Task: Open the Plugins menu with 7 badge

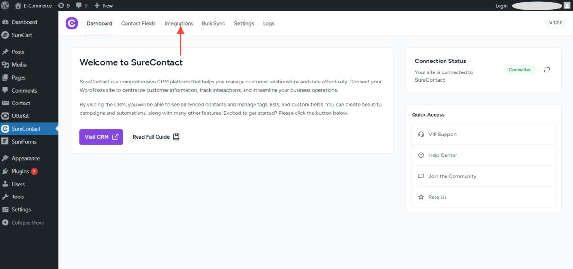Action: click(21, 171)
